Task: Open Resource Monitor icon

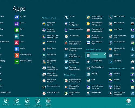Action: tap(44, 93)
